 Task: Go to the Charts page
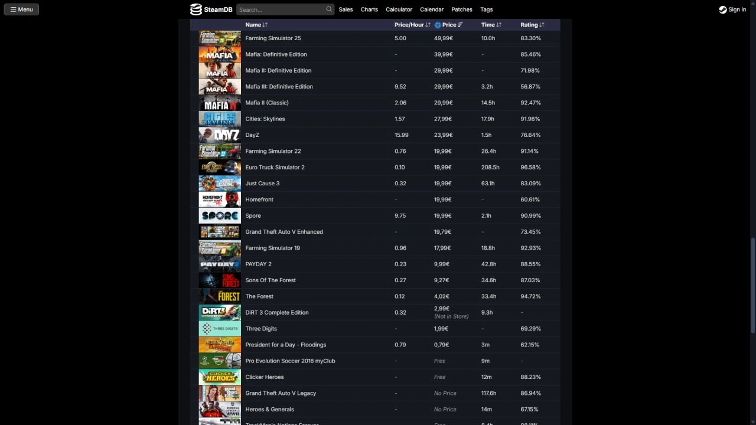coord(369,9)
